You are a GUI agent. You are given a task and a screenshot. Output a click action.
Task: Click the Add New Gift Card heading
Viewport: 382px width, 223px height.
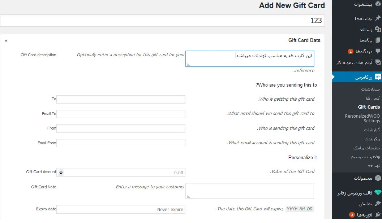point(292,5)
